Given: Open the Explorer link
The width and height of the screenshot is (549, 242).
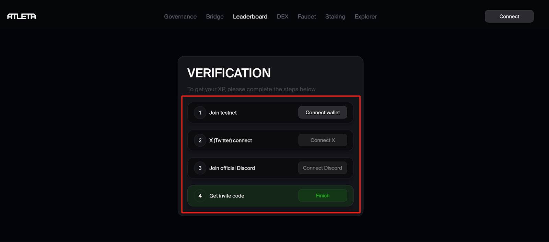Looking at the screenshot, I should 366,16.
